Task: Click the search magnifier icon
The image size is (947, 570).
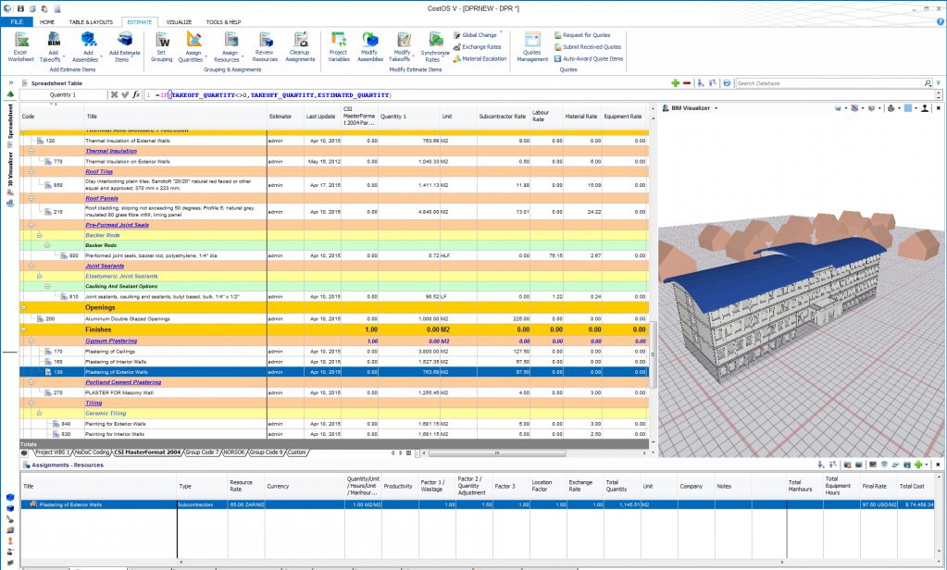Action: (928, 83)
